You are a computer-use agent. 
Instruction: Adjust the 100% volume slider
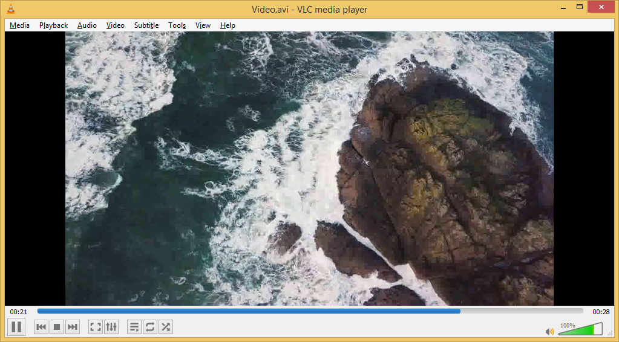click(x=580, y=329)
